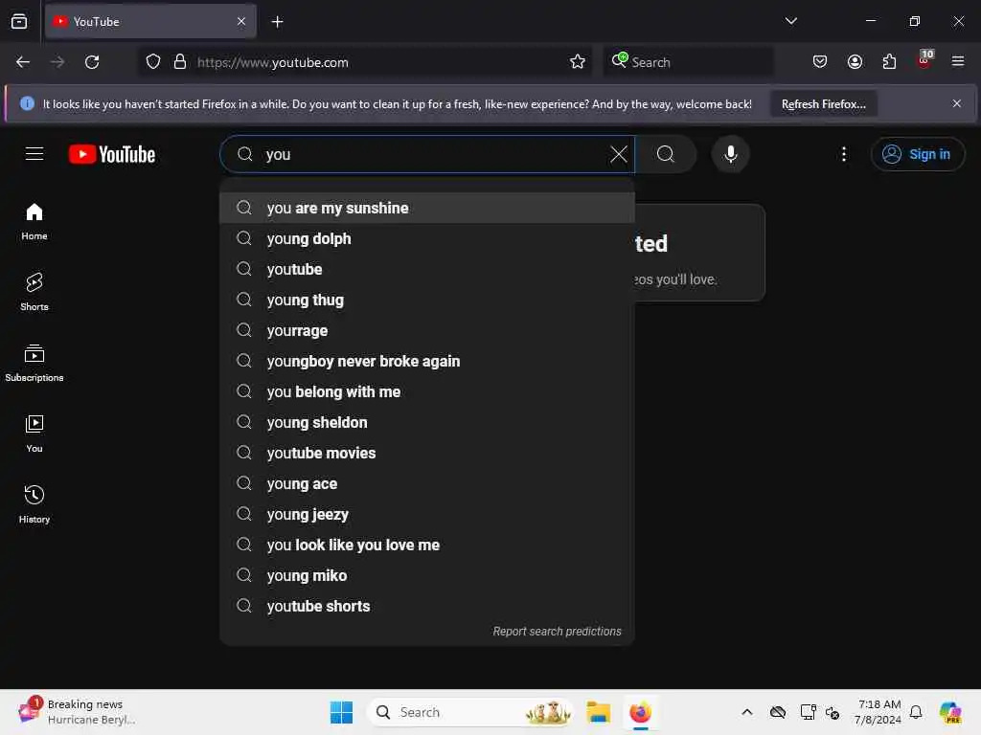The height and width of the screenshot is (735, 981).
Task: Pick suggestion "you belong with me"
Action: (x=426, y=391)
